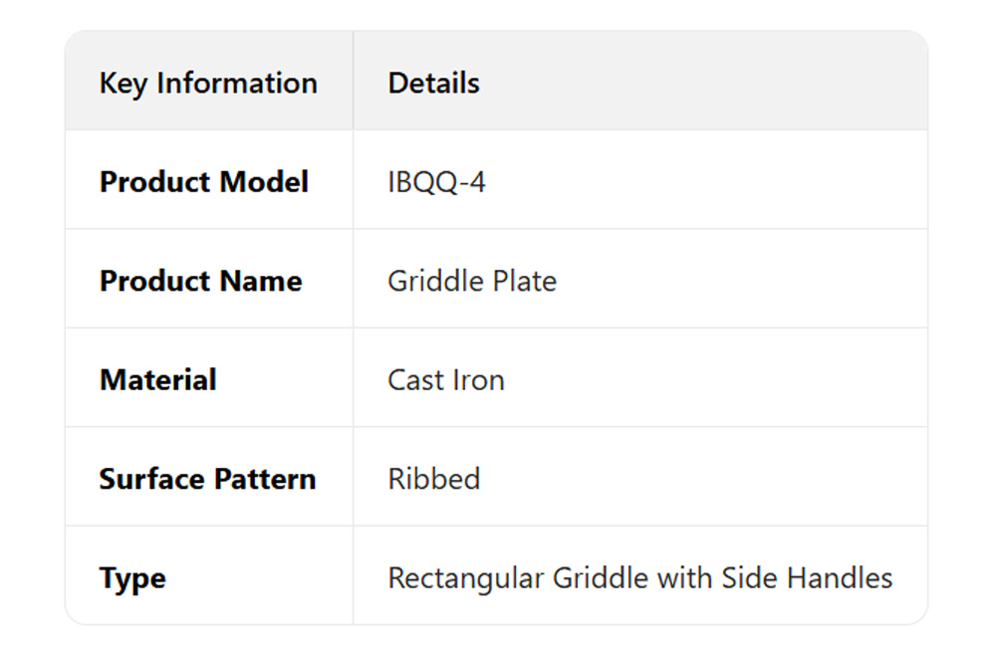Click the word "Pattern" in the Surface label

[x=267, y=479]
